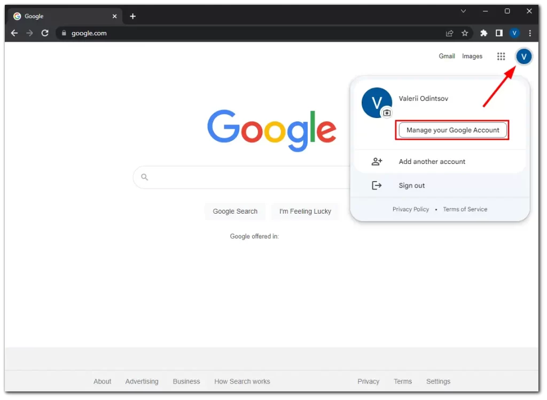Click the browser forward arrow
Screen dimensions: 547x400
tap(30, 33)
